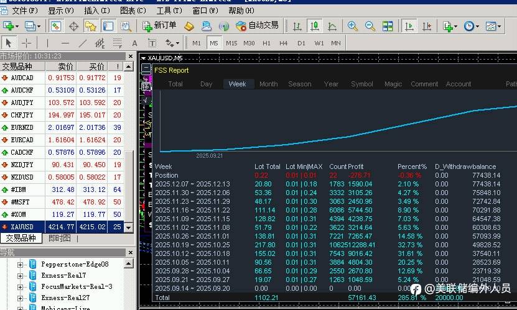The height and width of the screenshot is (310, 517).
Task: Open the 工具 (Tools) menu
Action: (x=165, y=11)
